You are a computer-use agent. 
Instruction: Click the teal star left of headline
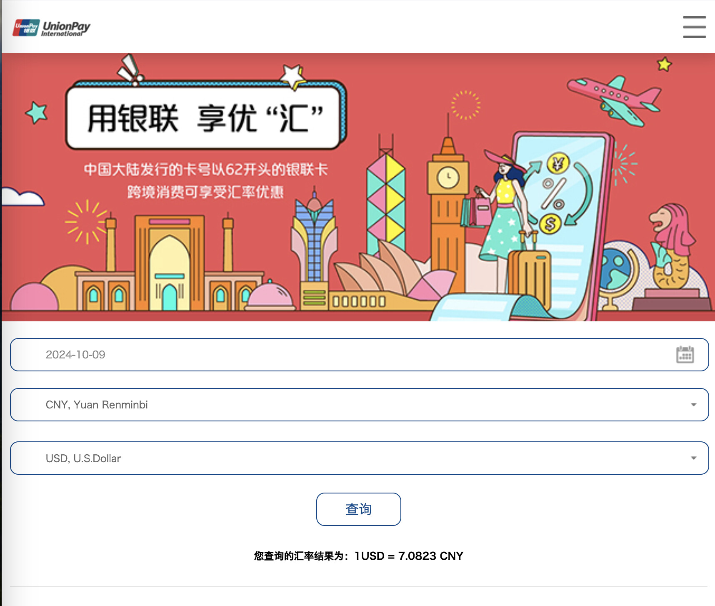37,113
